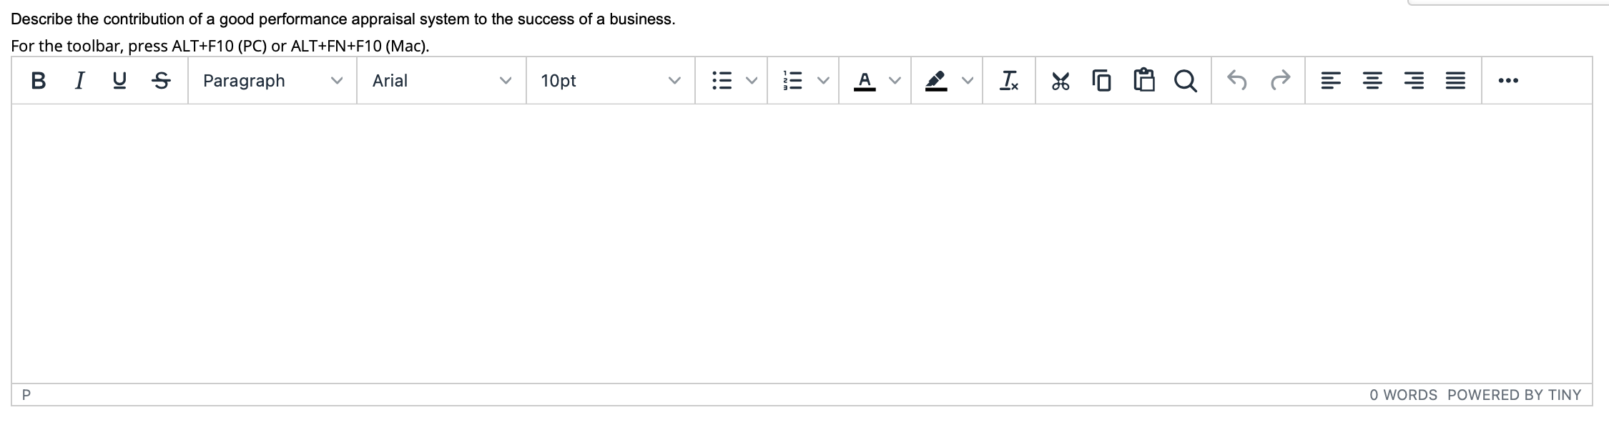Copy the selected text
1609x425 pixels.
click(x=1102, y=81)
